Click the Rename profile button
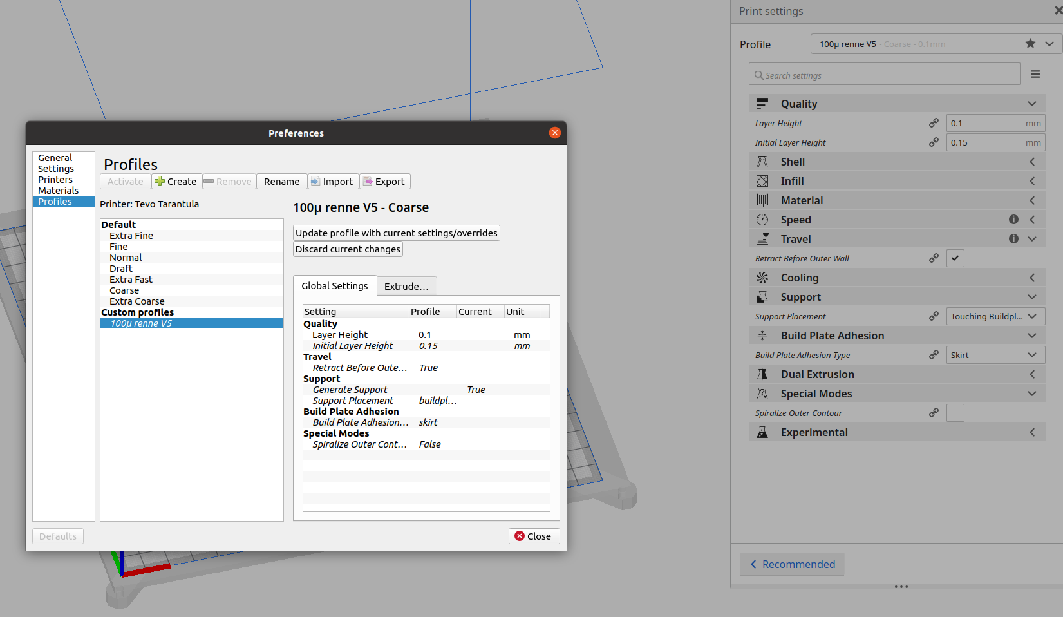The width and height of the screenshot is (1063, 617). tap(281, 182)
